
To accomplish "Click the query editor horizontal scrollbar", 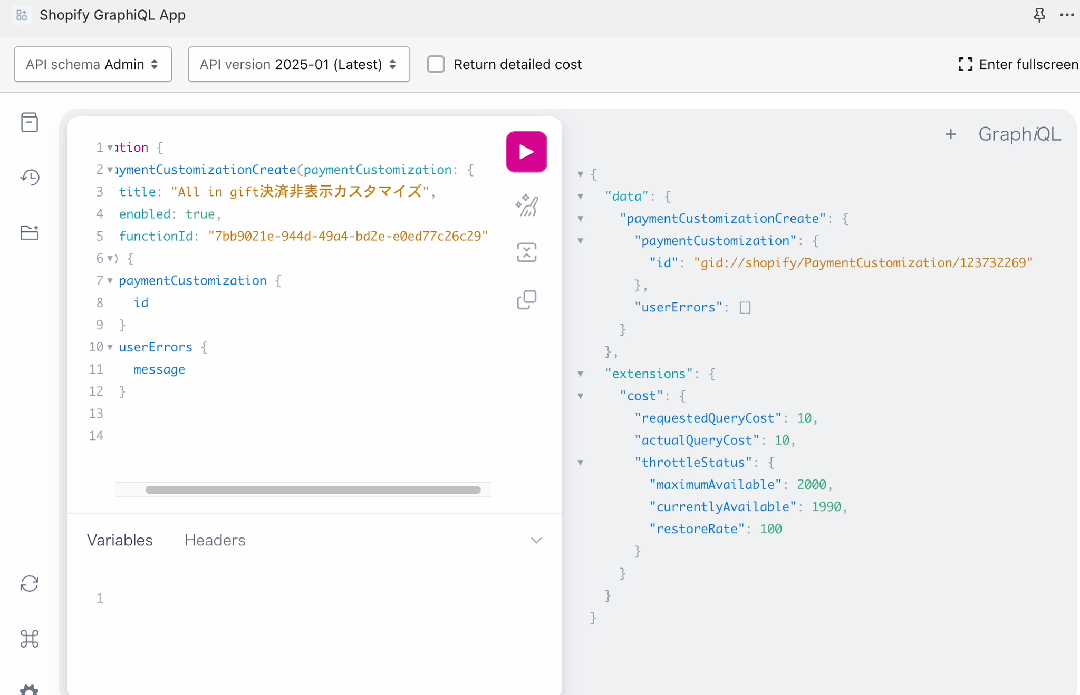I will coord(313,490).
